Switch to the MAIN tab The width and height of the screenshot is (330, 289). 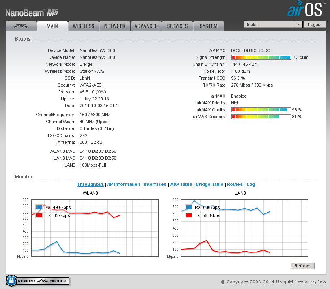click(x=52, y=26)
